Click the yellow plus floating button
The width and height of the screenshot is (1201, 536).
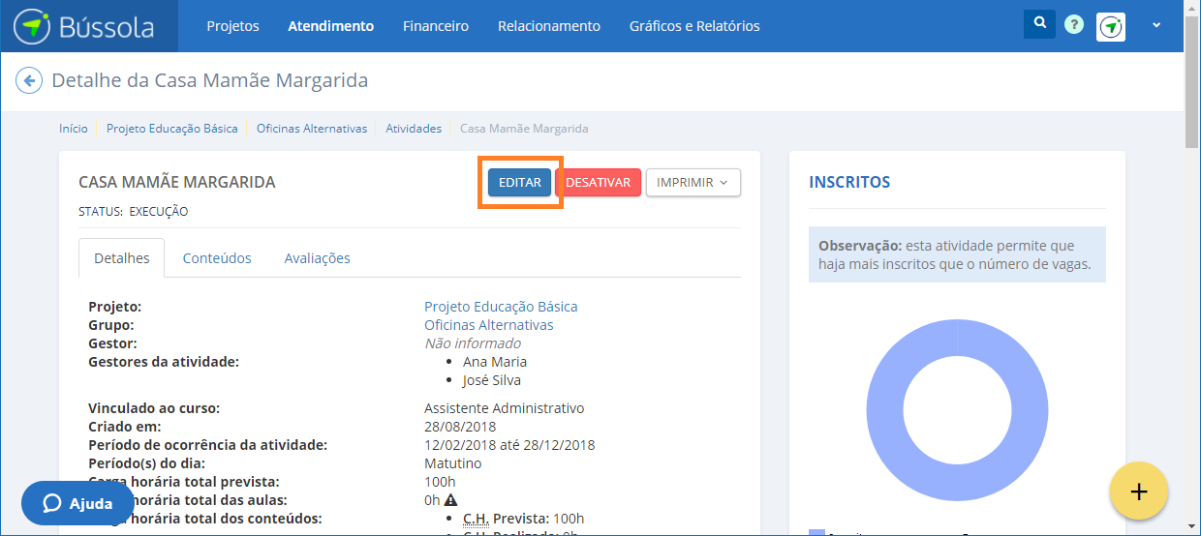pos(1139,491)
